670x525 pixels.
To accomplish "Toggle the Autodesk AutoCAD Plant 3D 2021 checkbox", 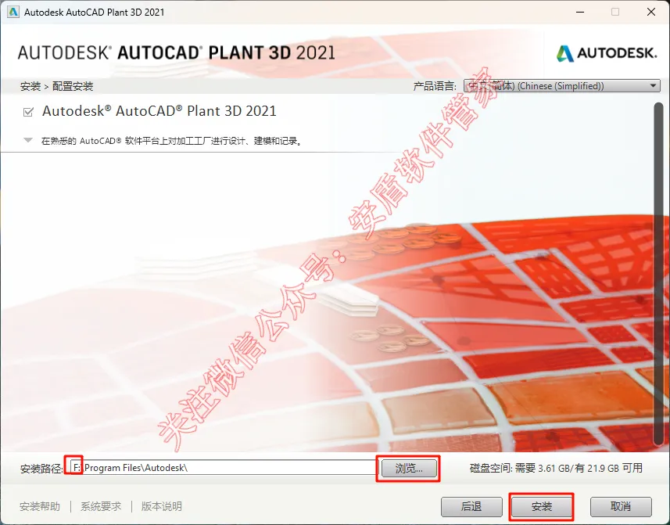I will click(x=28, y=112).
